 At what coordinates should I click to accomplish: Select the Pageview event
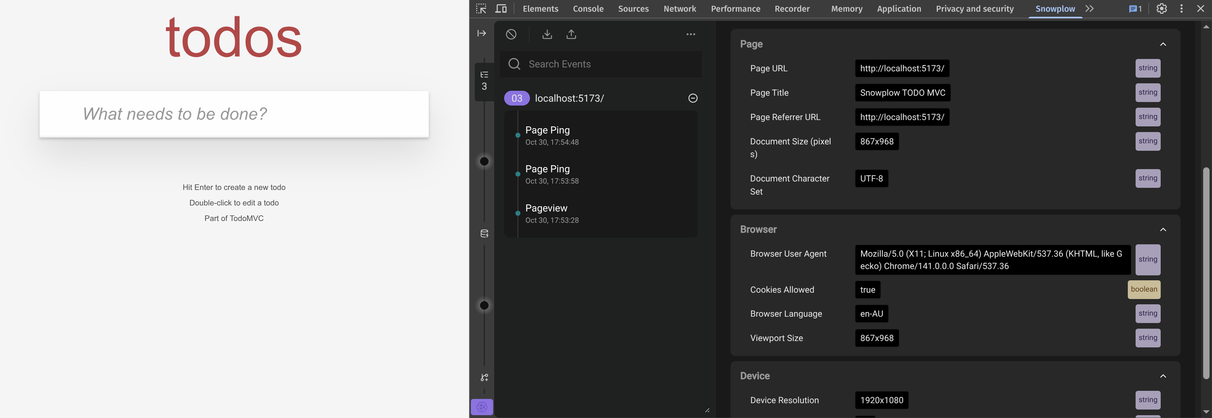[x=546, y=213]
